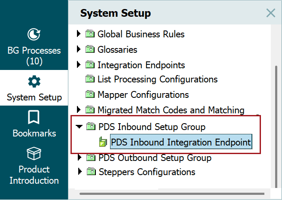Expand Migrated Match Codes and Matching
This screenshot has width=282, height=200.
pos(78,109)
